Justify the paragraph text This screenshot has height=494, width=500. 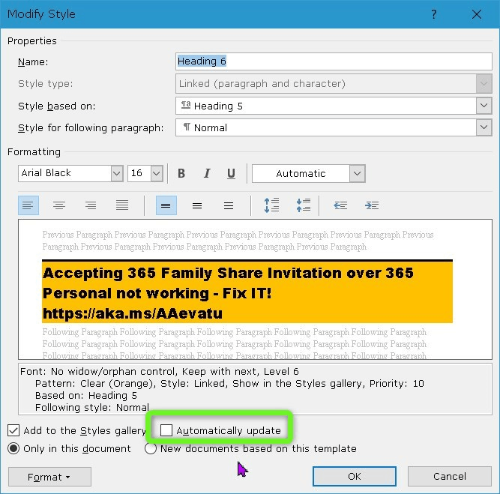click(x=122, y=205)
